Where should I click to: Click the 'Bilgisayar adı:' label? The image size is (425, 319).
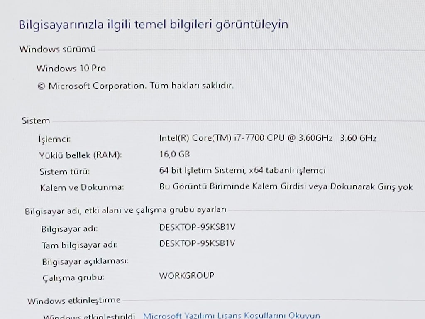69,229
